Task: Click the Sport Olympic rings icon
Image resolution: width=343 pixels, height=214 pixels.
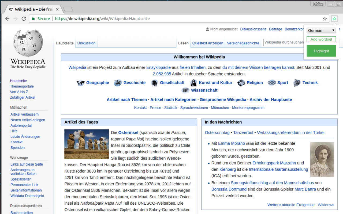Action: [272, 83]
